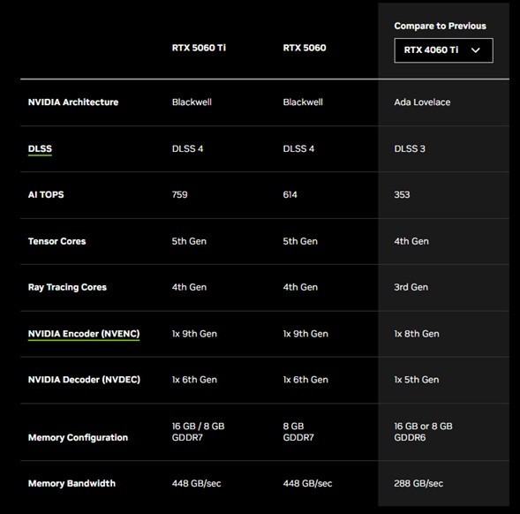Click the NVIDIA Decoder (NVDEC) row label

(84, 380)
